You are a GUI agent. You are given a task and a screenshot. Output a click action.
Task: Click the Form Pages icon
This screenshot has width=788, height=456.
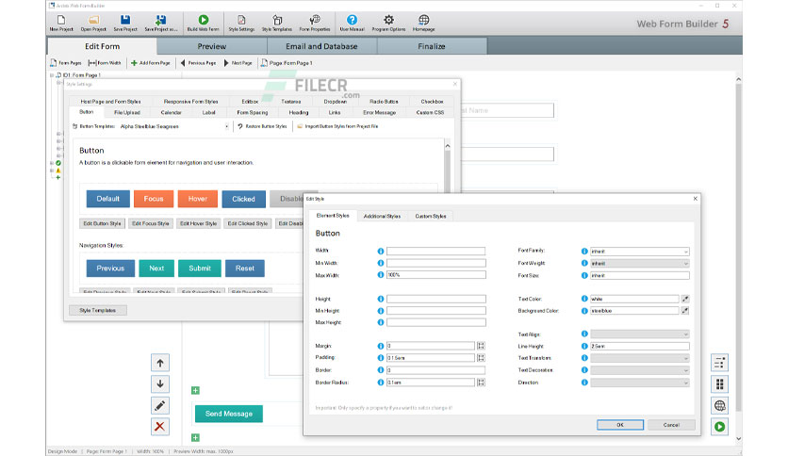pyautogui.click(x=54, y=63)
